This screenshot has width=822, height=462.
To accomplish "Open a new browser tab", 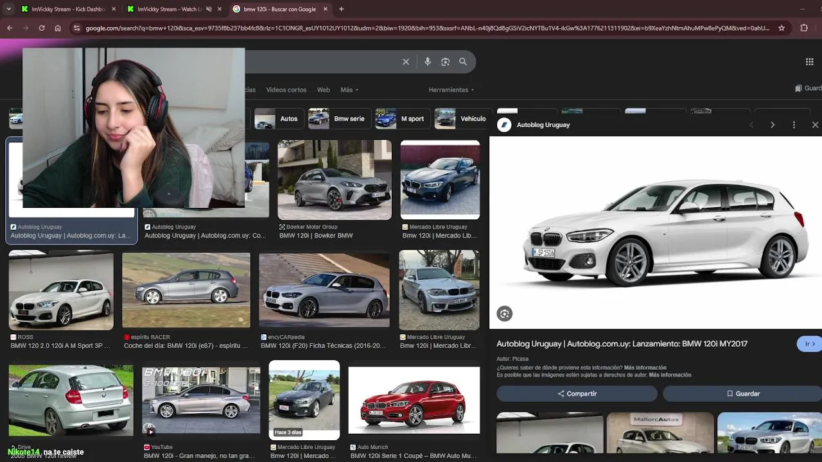I will point(341,9).
